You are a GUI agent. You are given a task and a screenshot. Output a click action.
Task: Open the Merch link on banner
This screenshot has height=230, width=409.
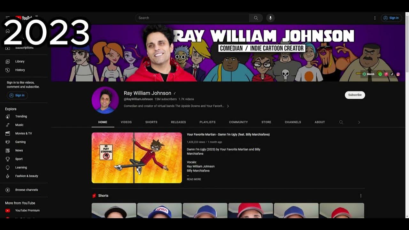pyautogui.click(x=368, y=74)
